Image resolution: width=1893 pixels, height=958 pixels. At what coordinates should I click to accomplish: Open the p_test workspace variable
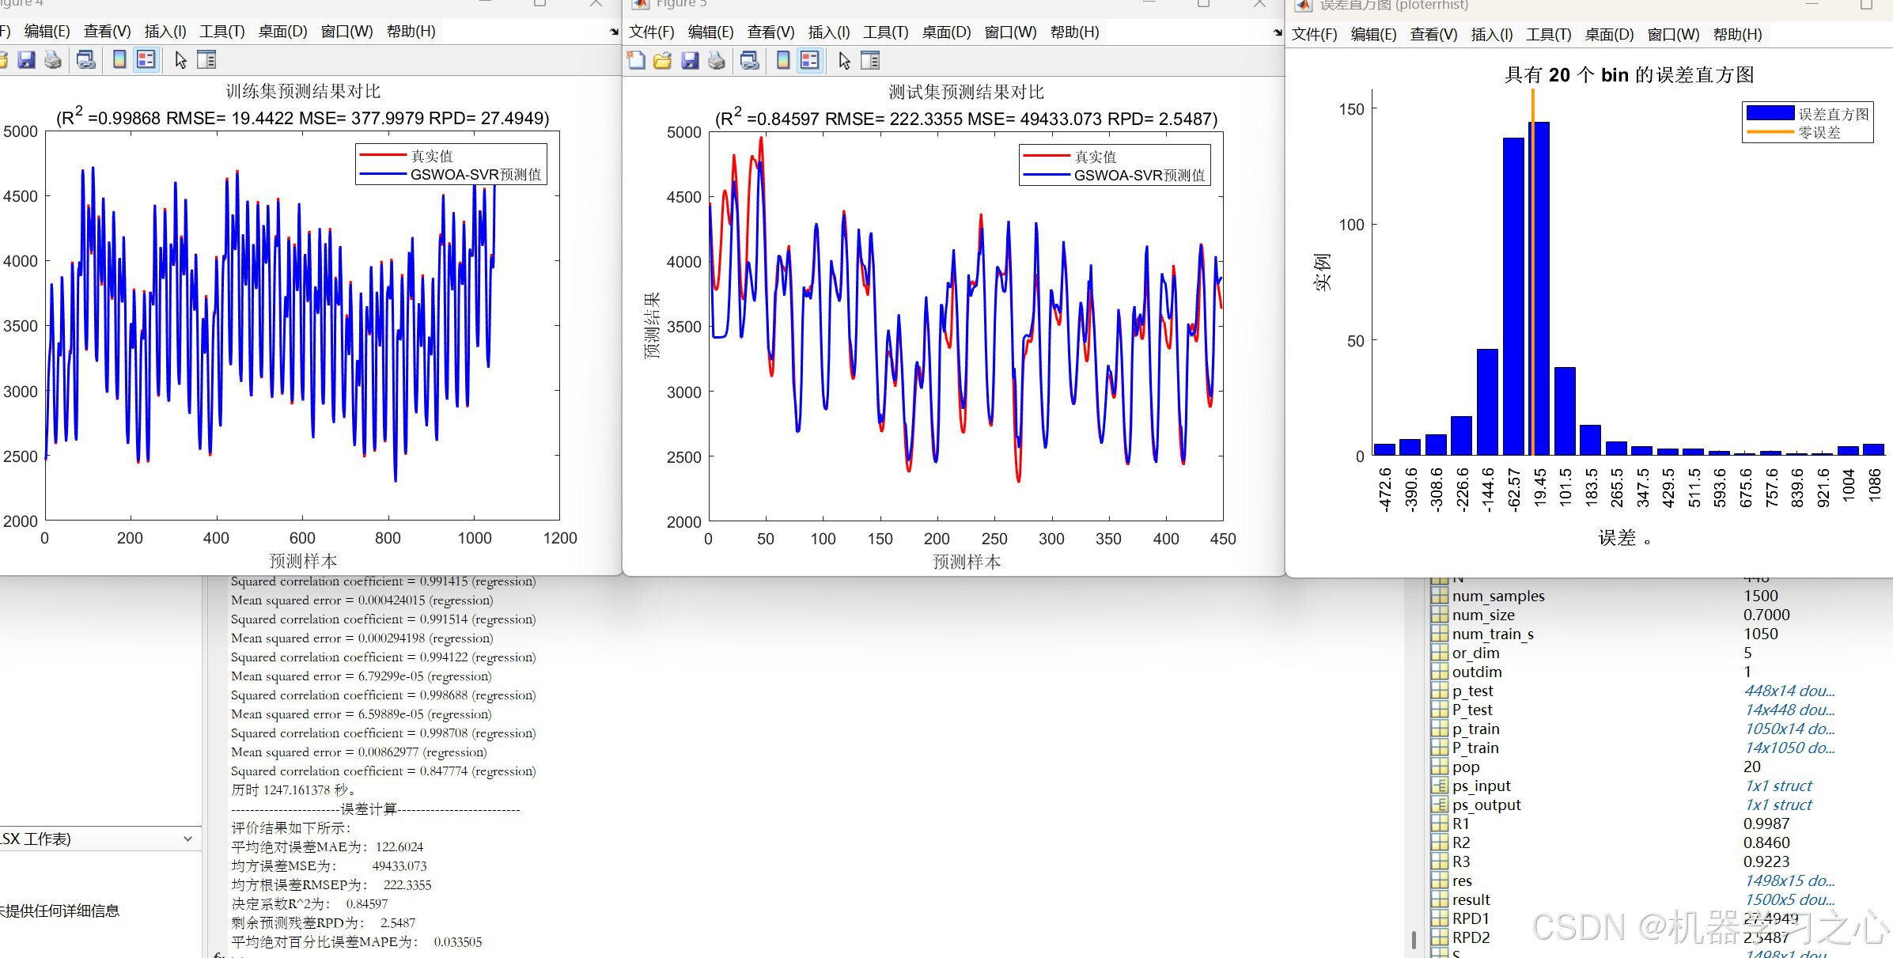[1472, 691]
